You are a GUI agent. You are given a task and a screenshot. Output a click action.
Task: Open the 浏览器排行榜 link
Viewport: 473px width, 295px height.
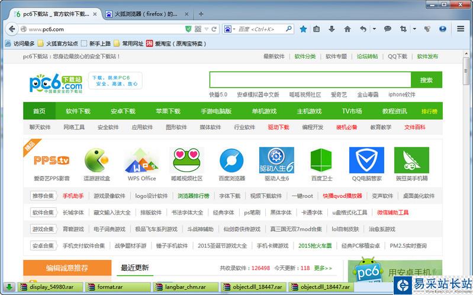tap(194, 196)
